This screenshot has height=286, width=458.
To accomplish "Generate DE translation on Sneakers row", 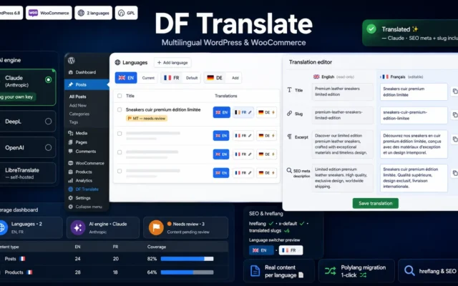I will point(267,112).
